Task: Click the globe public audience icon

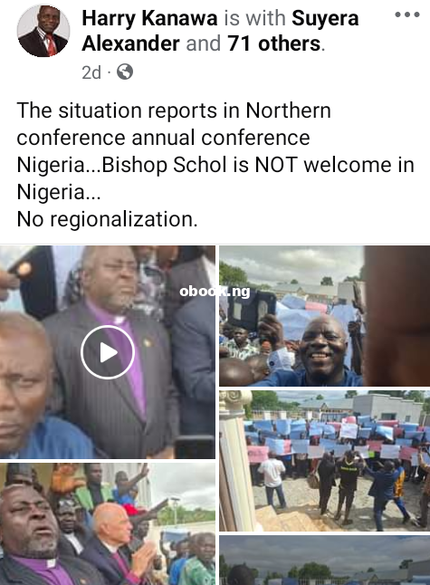Action: point(125,72)
